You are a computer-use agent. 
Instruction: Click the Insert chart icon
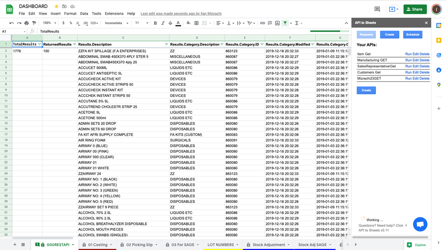[277, 23]
